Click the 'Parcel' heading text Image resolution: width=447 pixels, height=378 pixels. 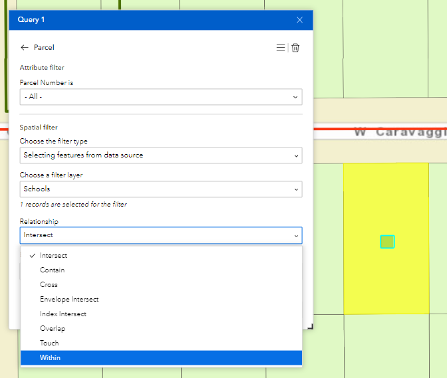[x=44, y=47]
